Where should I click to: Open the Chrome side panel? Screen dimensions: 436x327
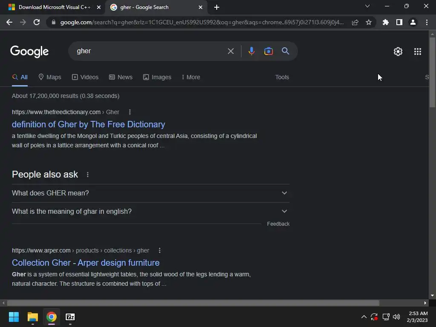tap(399, 22)
